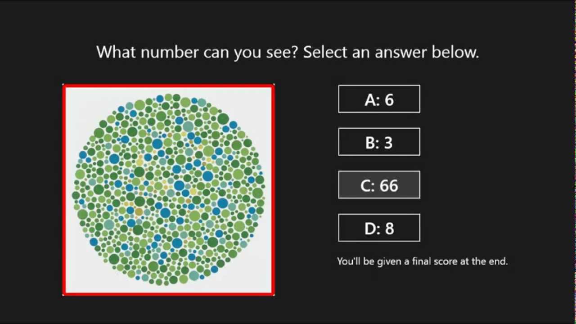Click the left edge of the red image frame
The width and height of the screenshot is (576, 324).
pos(64,189)
